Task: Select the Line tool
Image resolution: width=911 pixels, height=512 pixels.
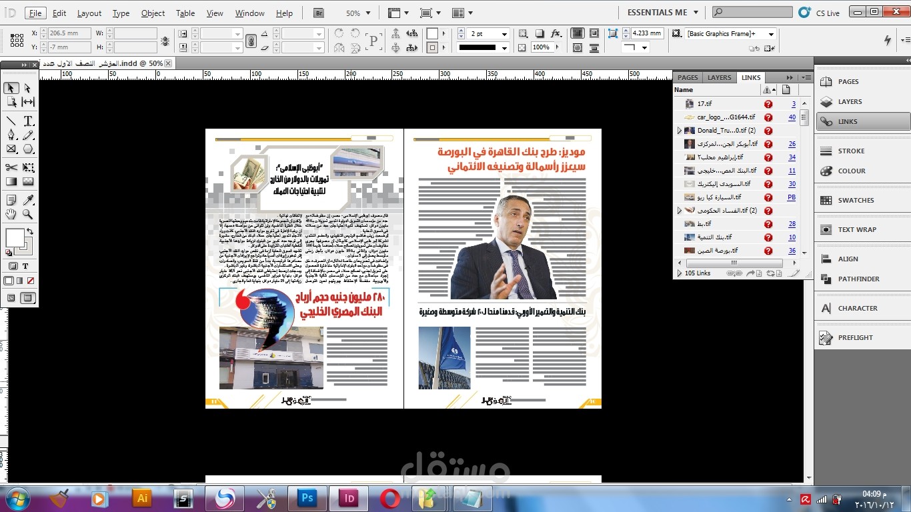Action: (x=11, y=121)
